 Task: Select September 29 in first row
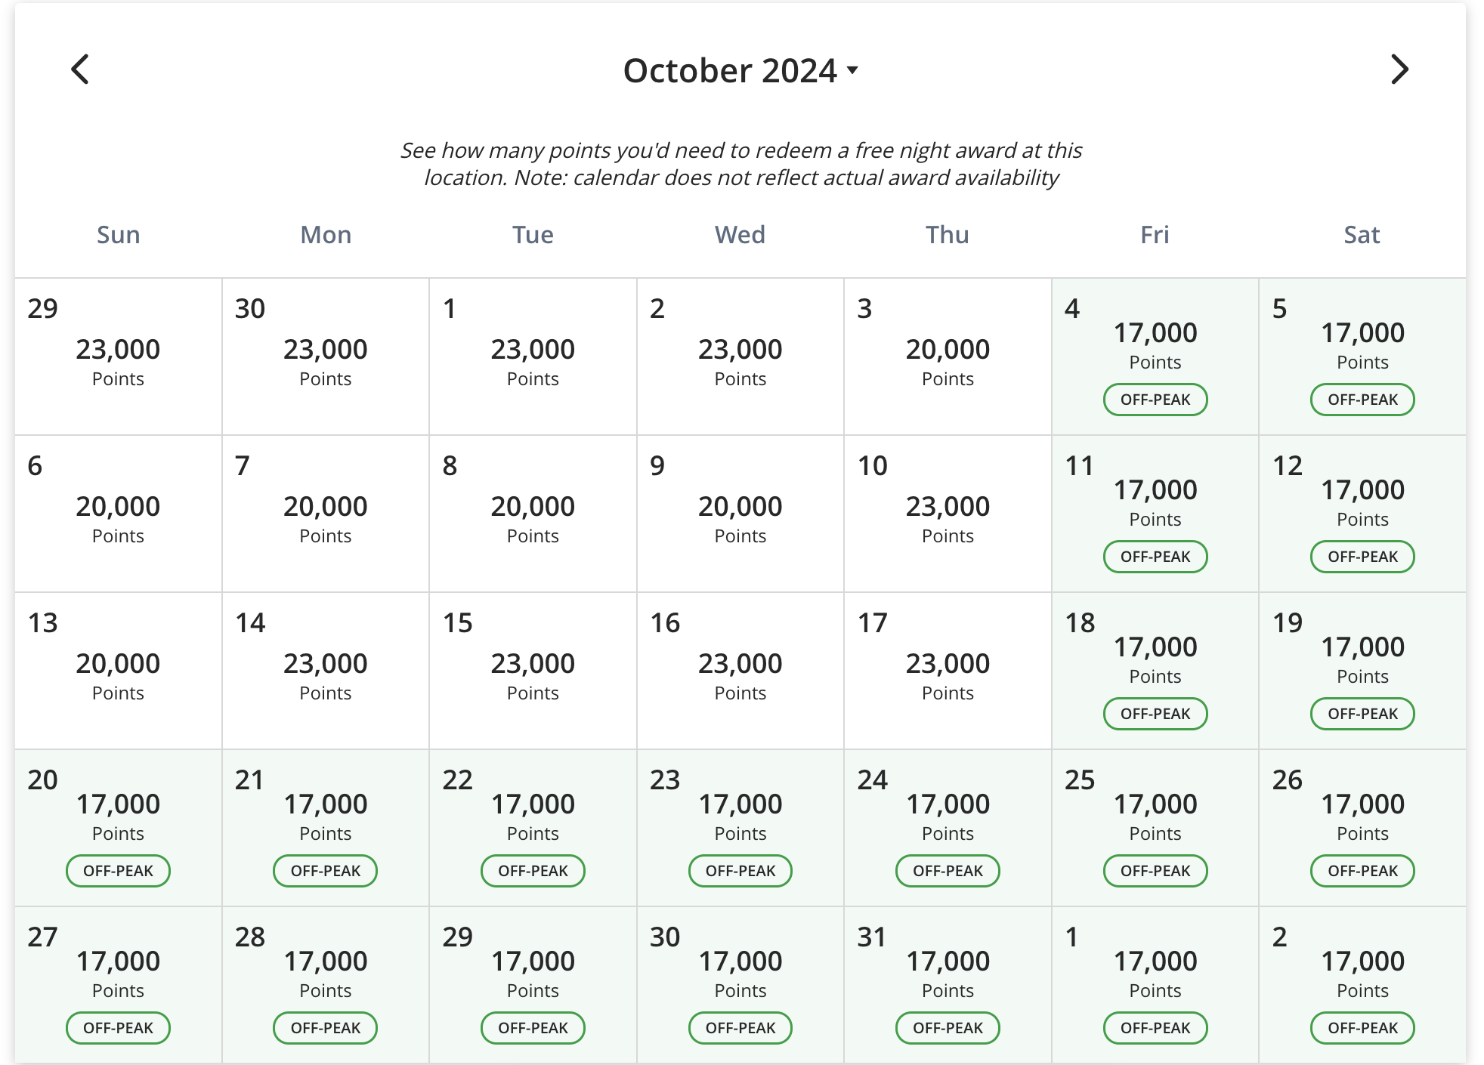(119, 357)
